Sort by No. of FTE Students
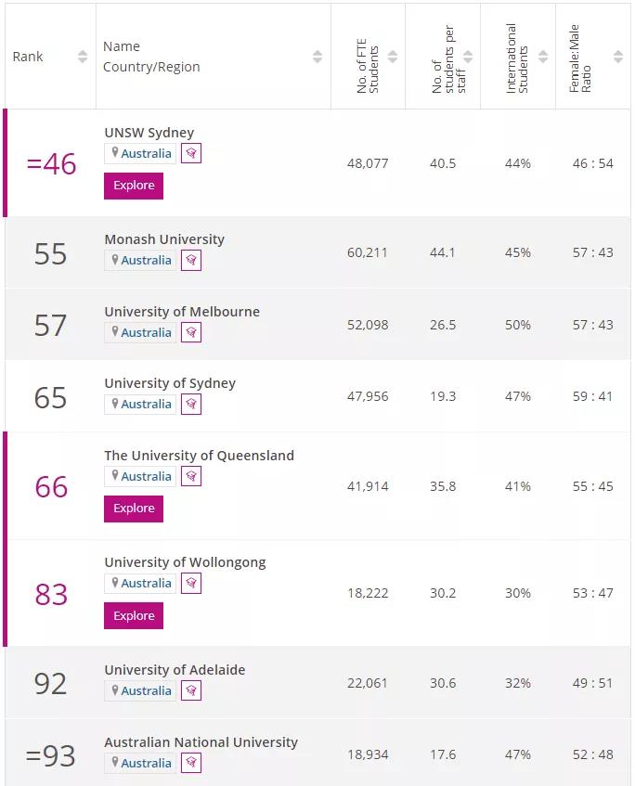 393,57
